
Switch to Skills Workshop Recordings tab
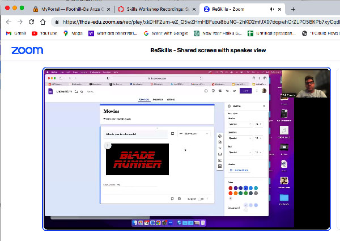pyautogui.click(x=154, y=9)
